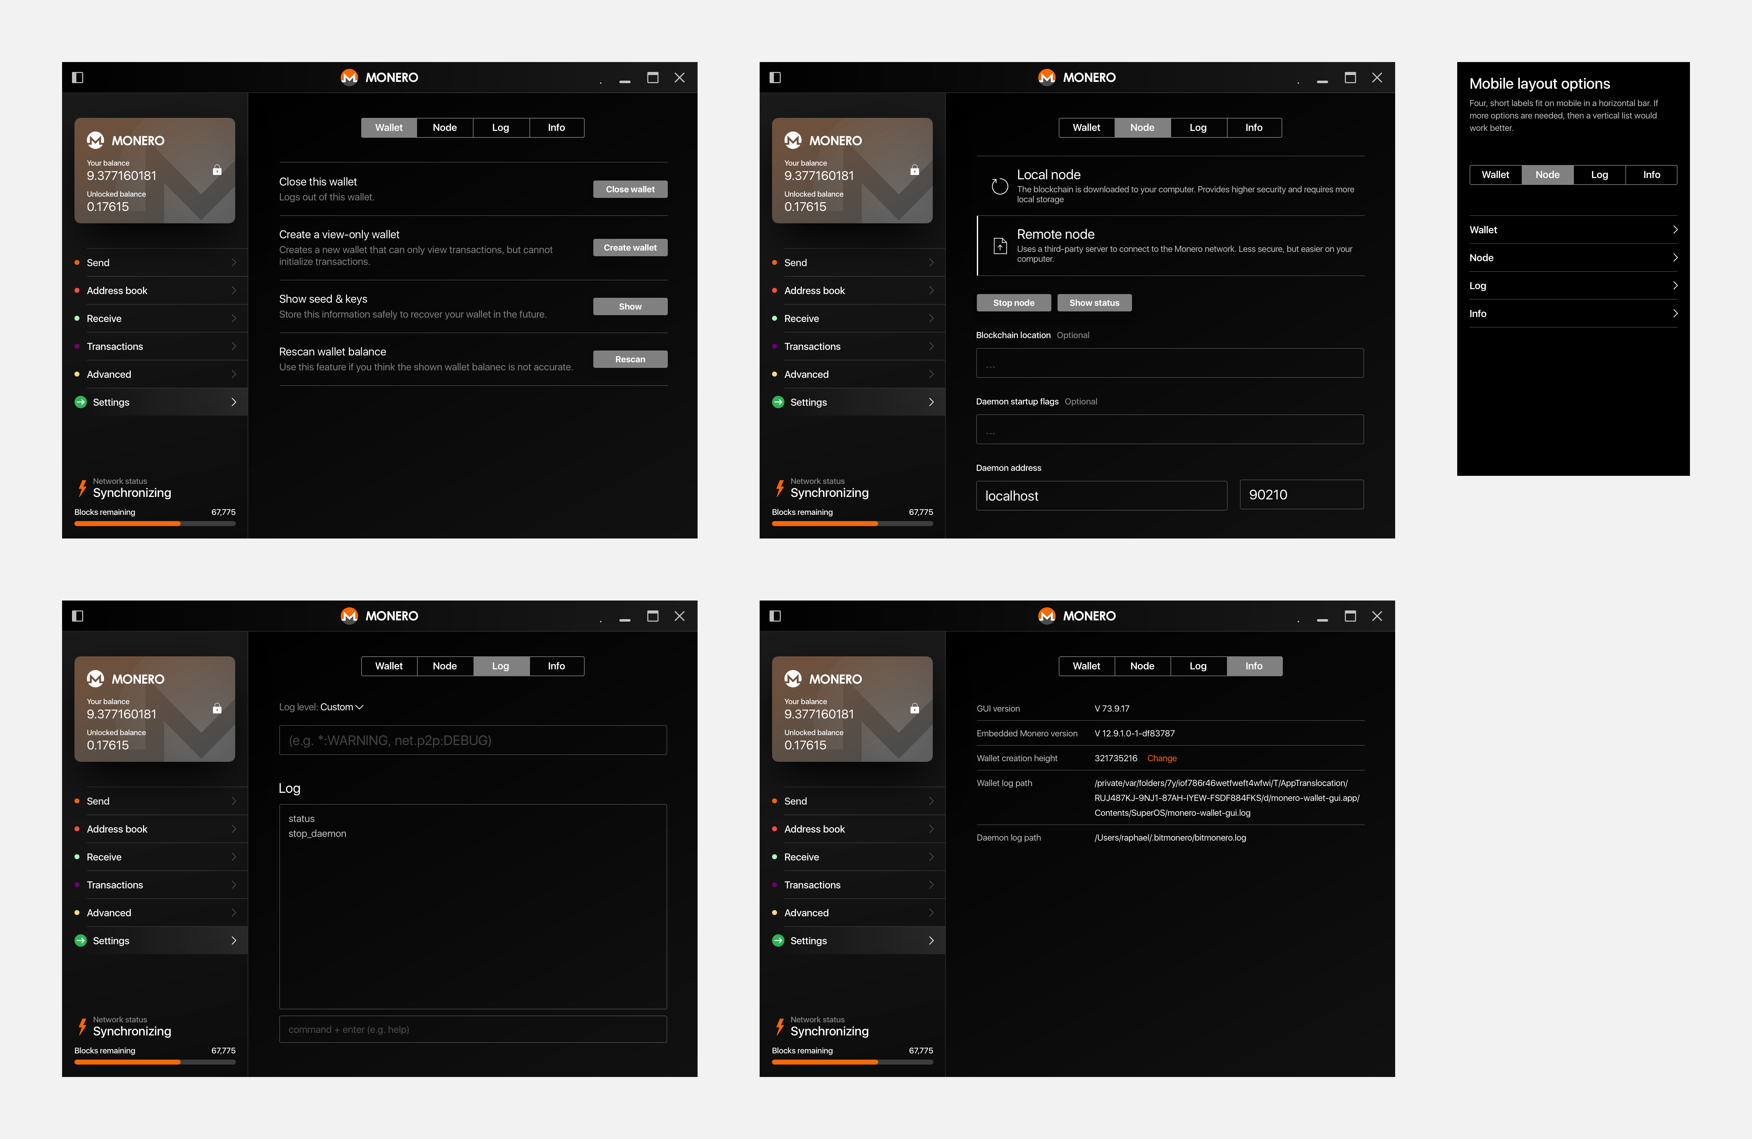1752x1139 pixels.
Task: Click green Settings arrow icon in Node-tab window
Action: (778, 402)
